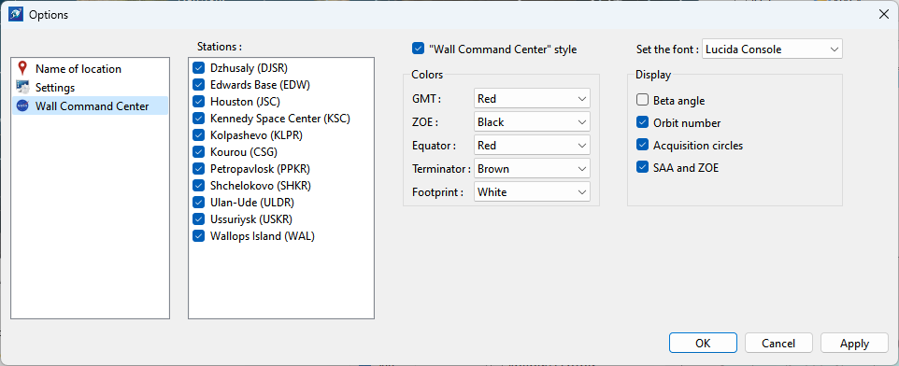Uncheck the Wallops Island (WAL) station
This screenshot has height=366, width=899.
tap(199, 236)
